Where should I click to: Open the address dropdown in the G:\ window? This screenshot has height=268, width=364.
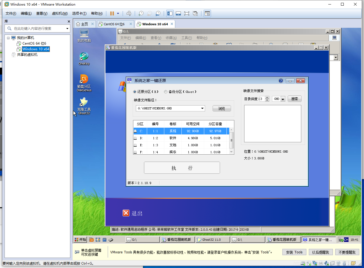coord(336,58)
